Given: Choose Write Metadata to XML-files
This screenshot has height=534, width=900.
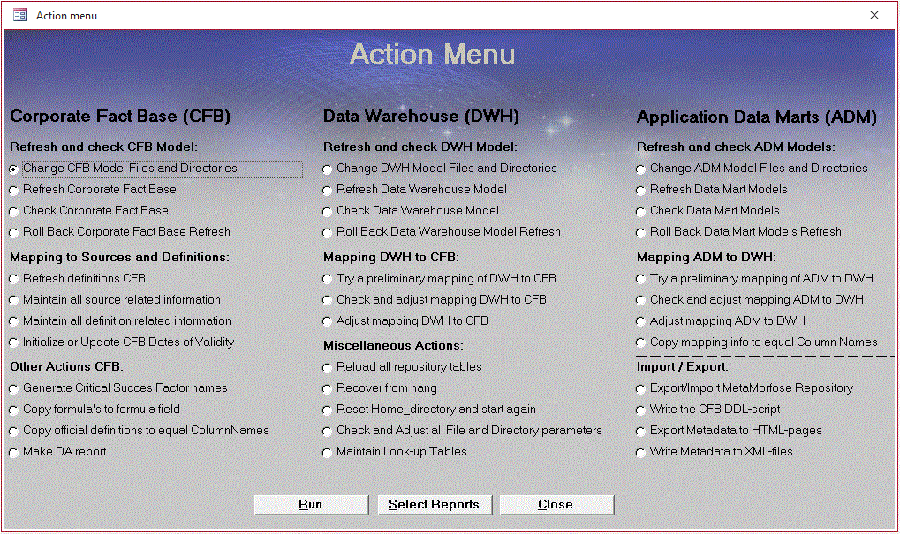Looking at the screenshot, I should pyautogui.click(x=641, y=452).
